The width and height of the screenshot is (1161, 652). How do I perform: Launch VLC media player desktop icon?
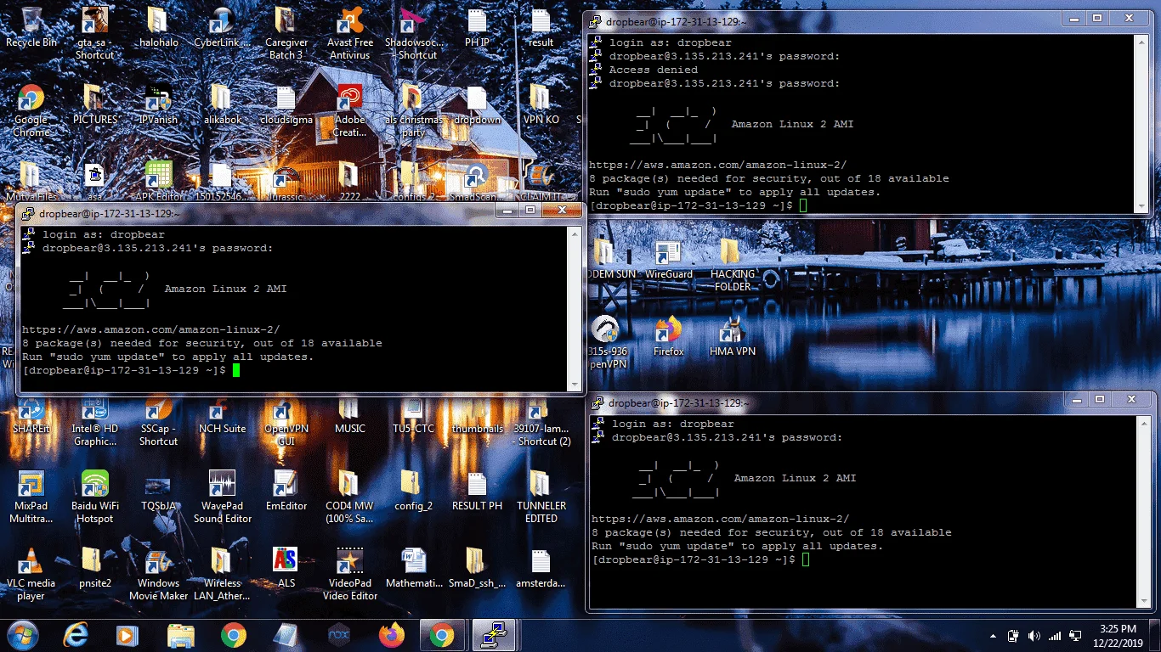pos(31,575)
